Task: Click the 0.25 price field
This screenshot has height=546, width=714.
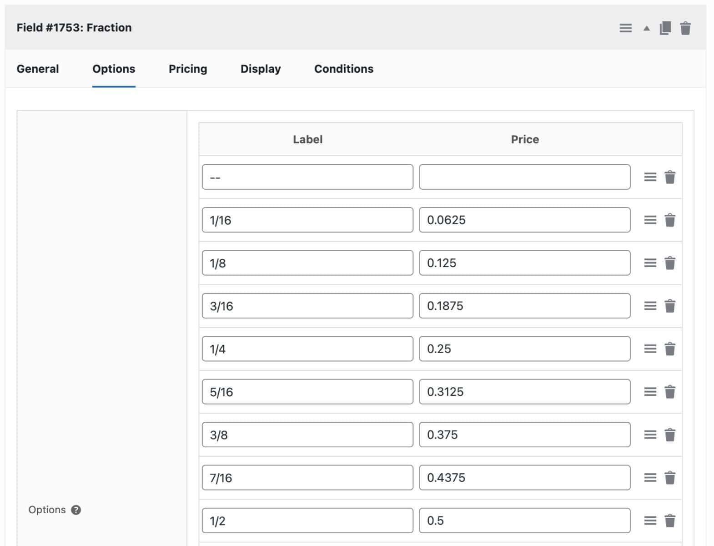Action: 525,349
